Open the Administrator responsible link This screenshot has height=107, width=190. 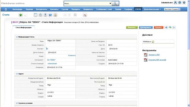coord(52,64)
